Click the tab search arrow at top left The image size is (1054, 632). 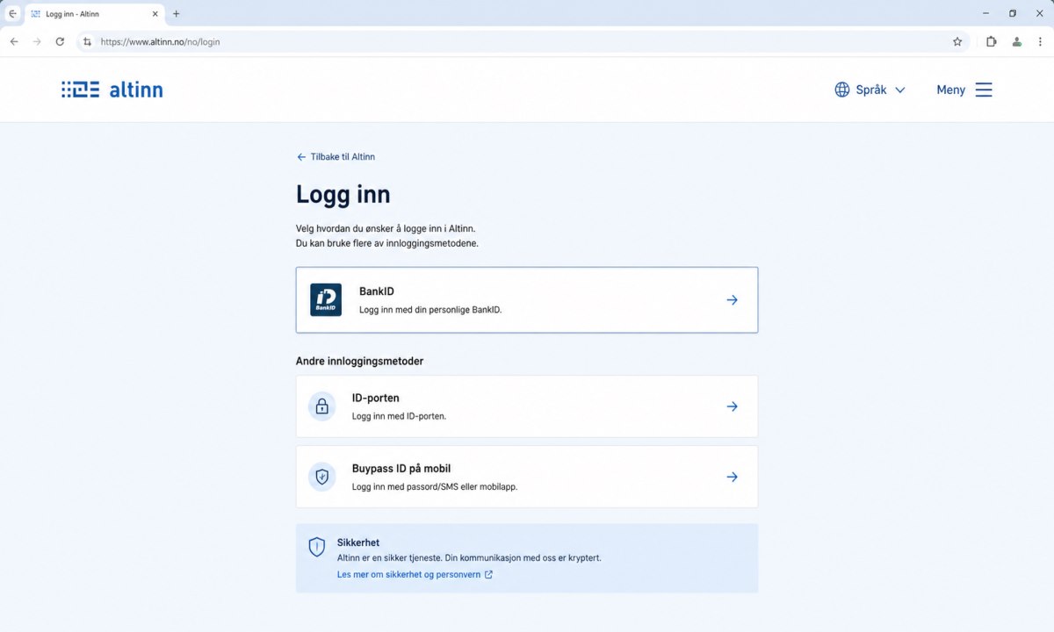click(12, 14)
